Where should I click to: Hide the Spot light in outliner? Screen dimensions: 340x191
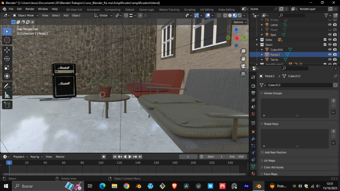(330, 34)
